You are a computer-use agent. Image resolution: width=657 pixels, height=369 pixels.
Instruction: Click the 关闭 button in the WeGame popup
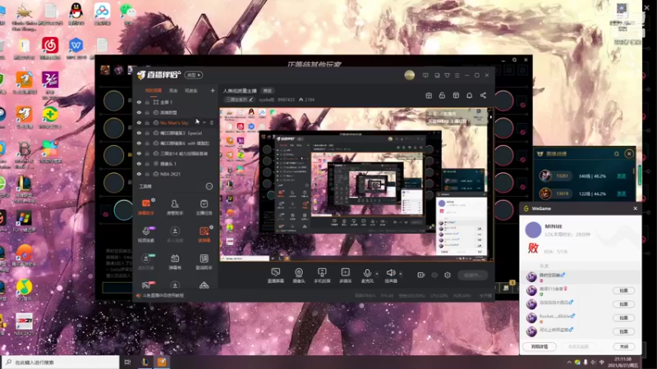pos(624,346)
